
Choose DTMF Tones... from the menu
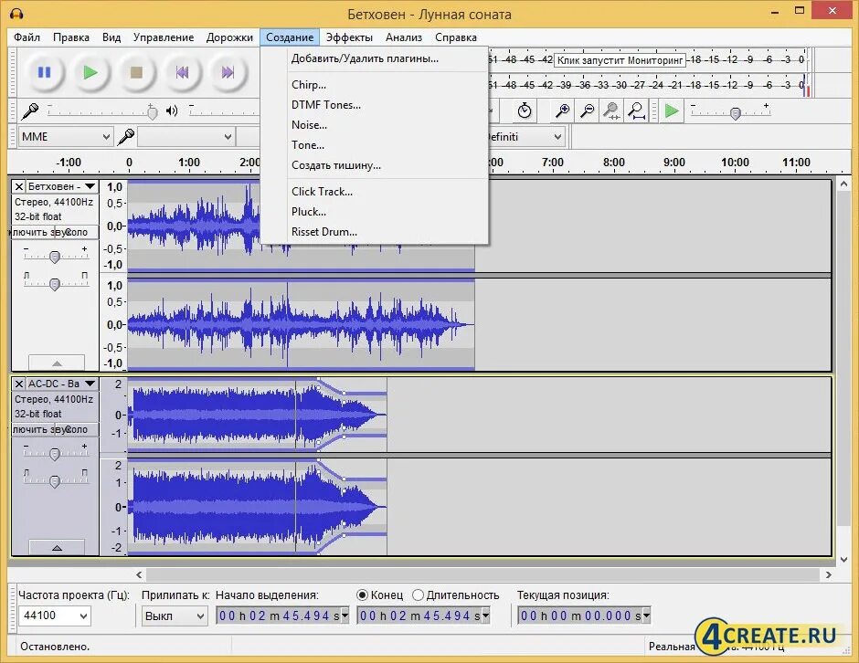click(x=374, y=105)
